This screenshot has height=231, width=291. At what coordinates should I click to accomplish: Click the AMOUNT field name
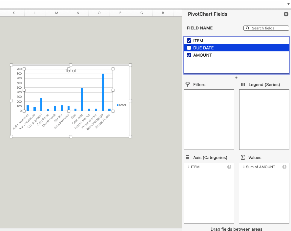202,55
